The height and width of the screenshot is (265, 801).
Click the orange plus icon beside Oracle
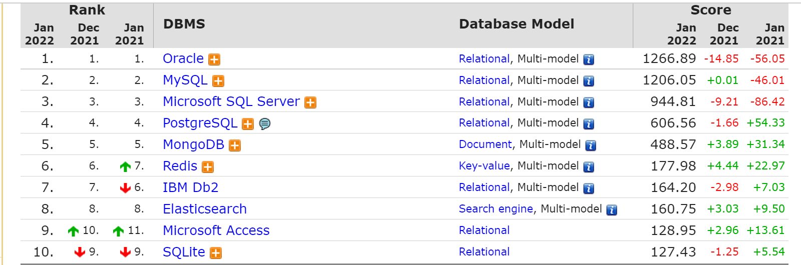coord(214,59)
